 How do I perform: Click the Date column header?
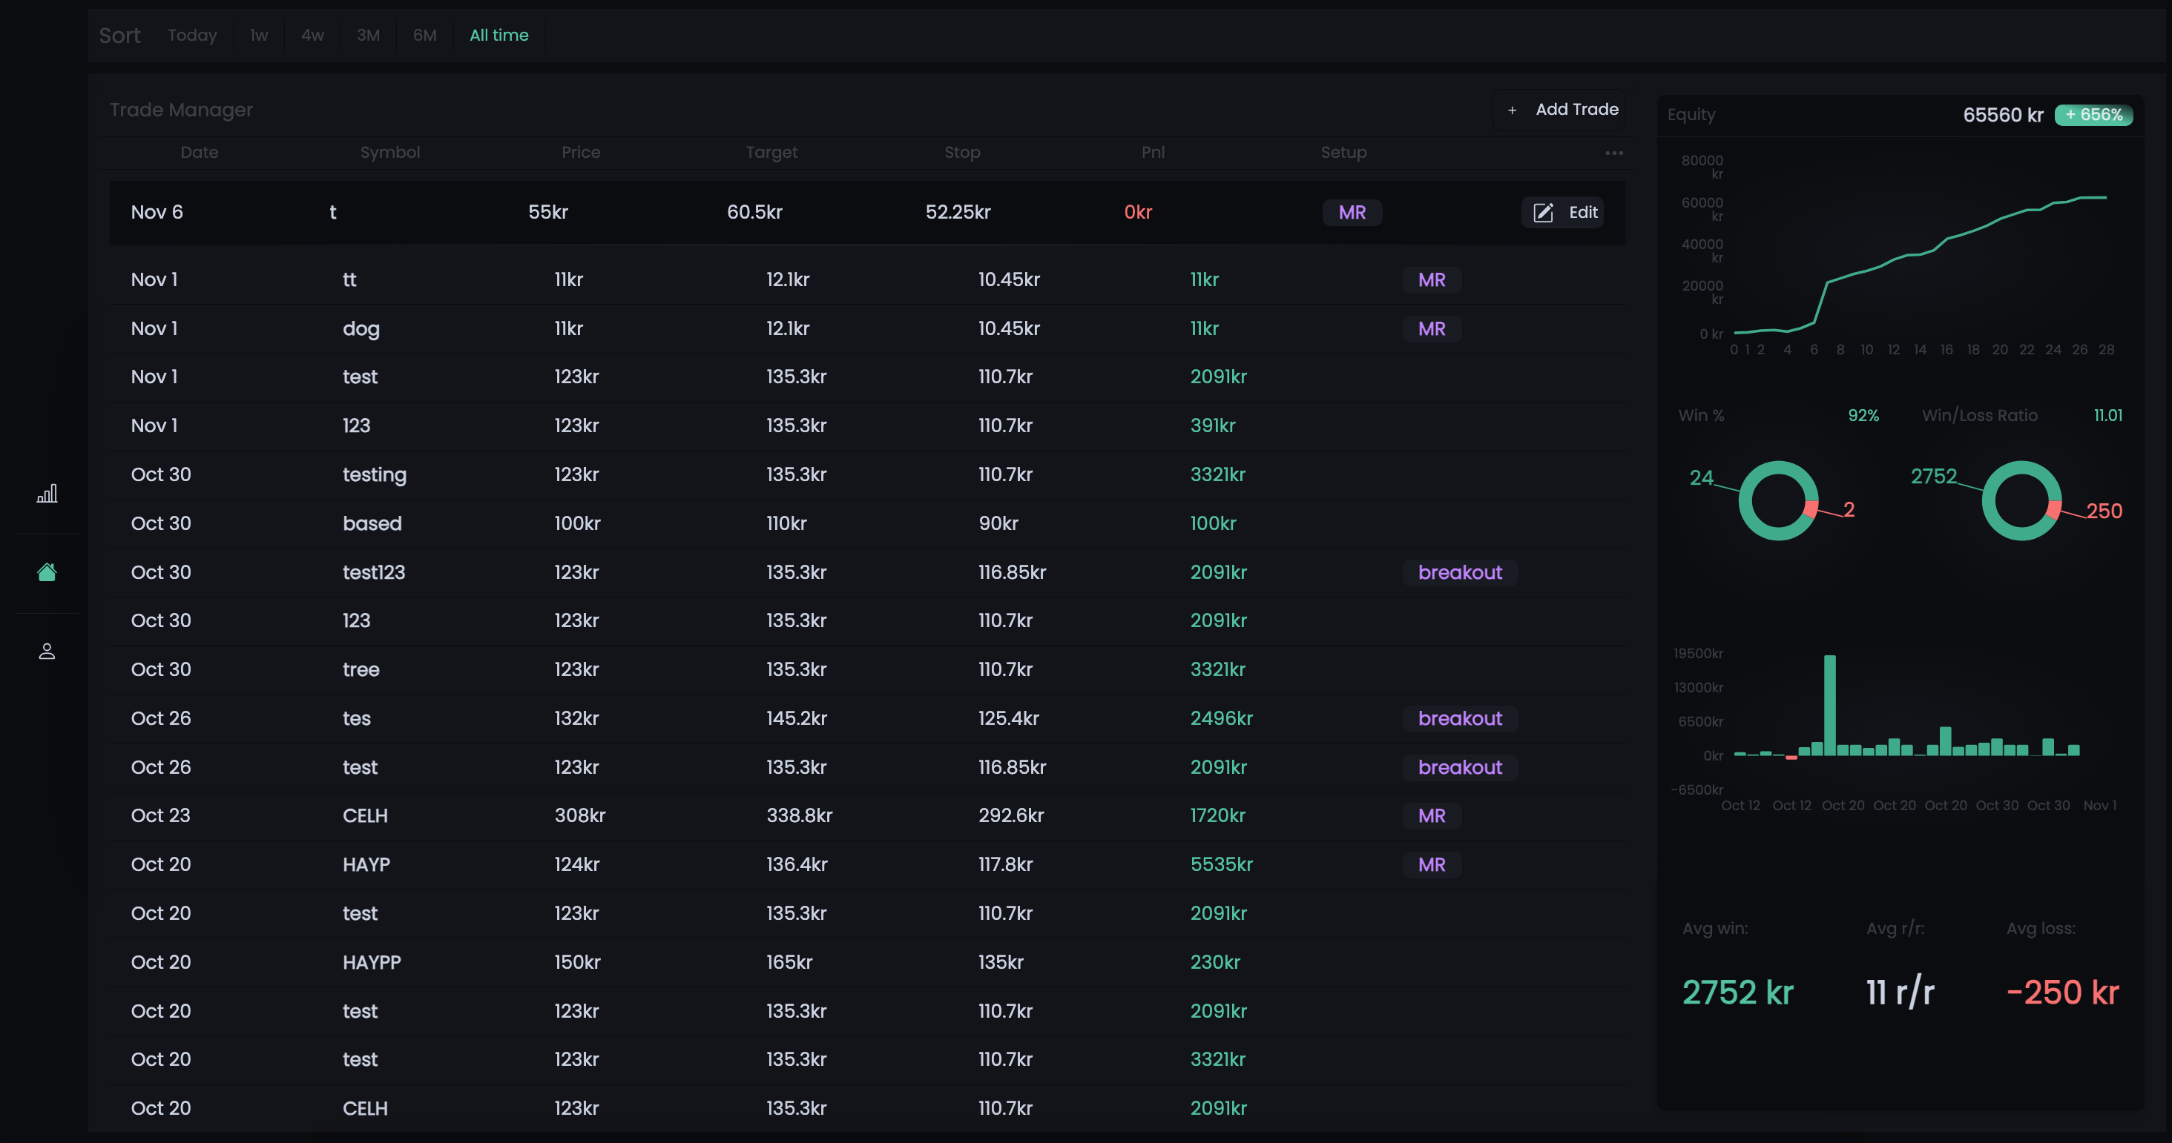[x=200, y=153]
